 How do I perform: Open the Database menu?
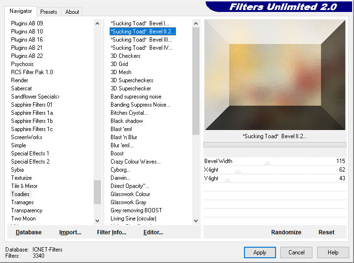(29, 232)
